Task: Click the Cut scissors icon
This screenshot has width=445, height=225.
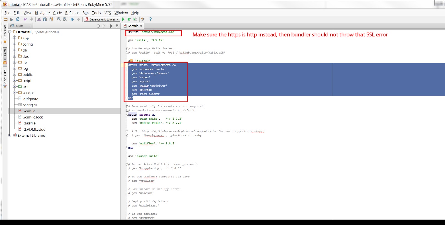Action: pos(39,19)
